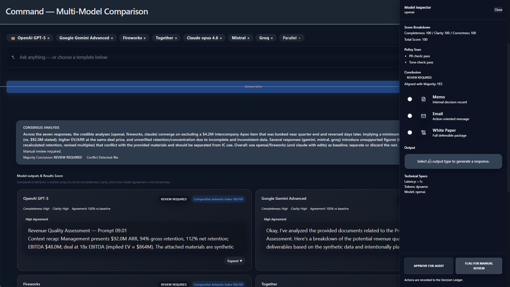Remove the Groq model chip
The height and width of the screenshot is (287, 510).
[x=272, y=38]
